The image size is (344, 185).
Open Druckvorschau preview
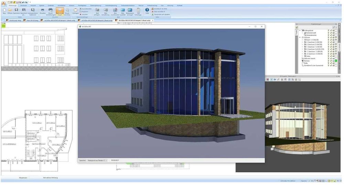(x=67, y=11)
